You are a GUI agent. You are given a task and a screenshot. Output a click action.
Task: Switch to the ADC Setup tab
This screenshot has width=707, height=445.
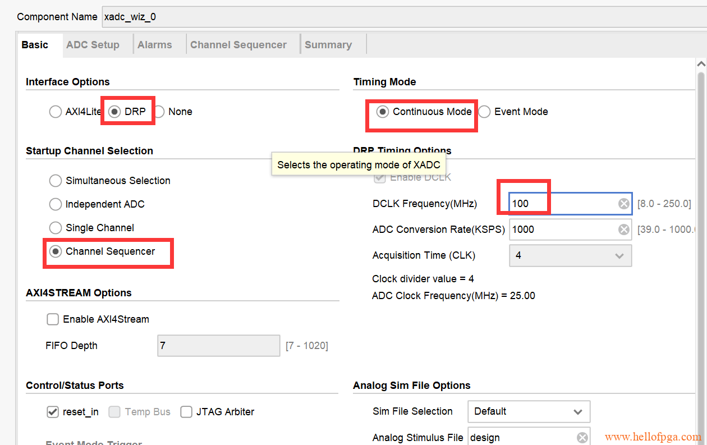tap(93, 45)
